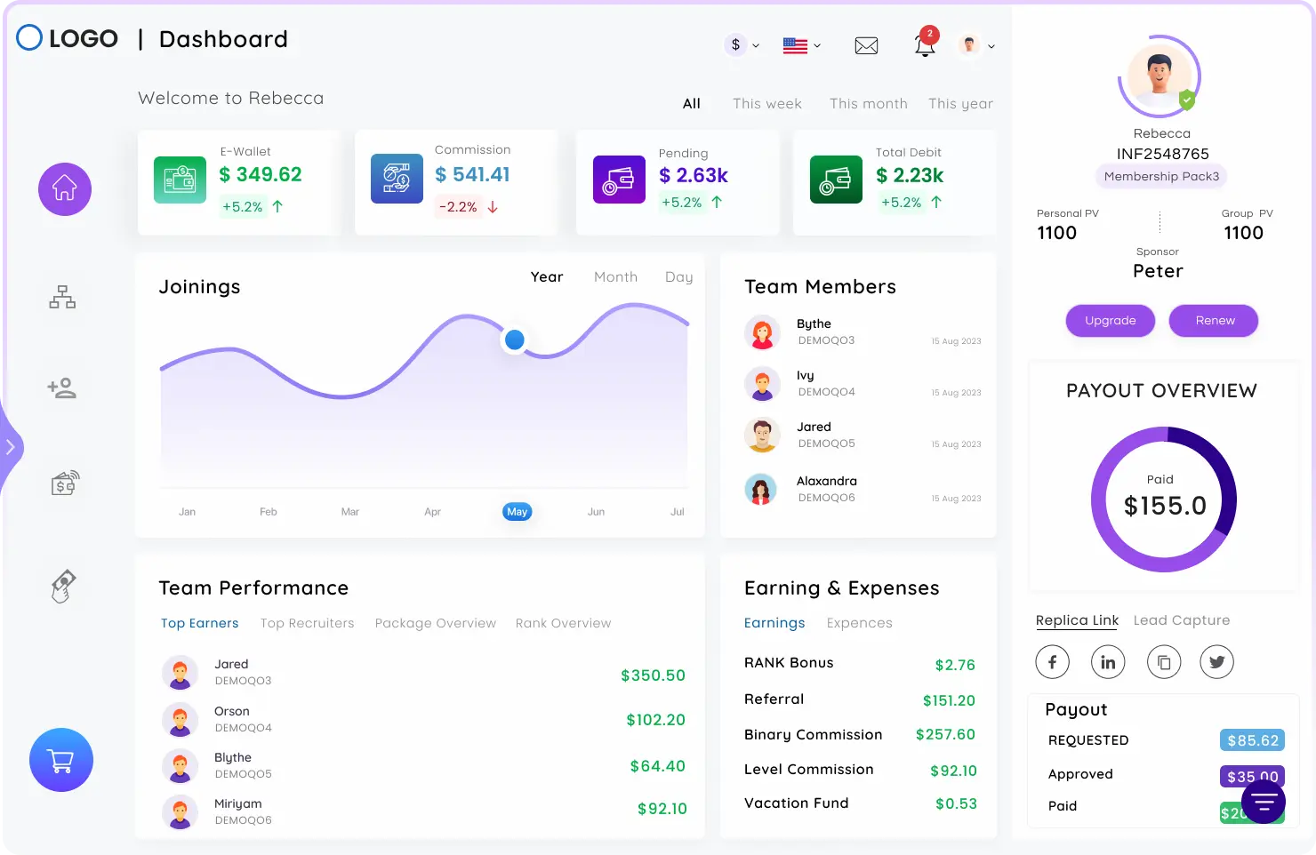Viewport: 1316px width, 855px height.
Task: Switch Joinings chart to Day
Action: click(x=678, y=277)
